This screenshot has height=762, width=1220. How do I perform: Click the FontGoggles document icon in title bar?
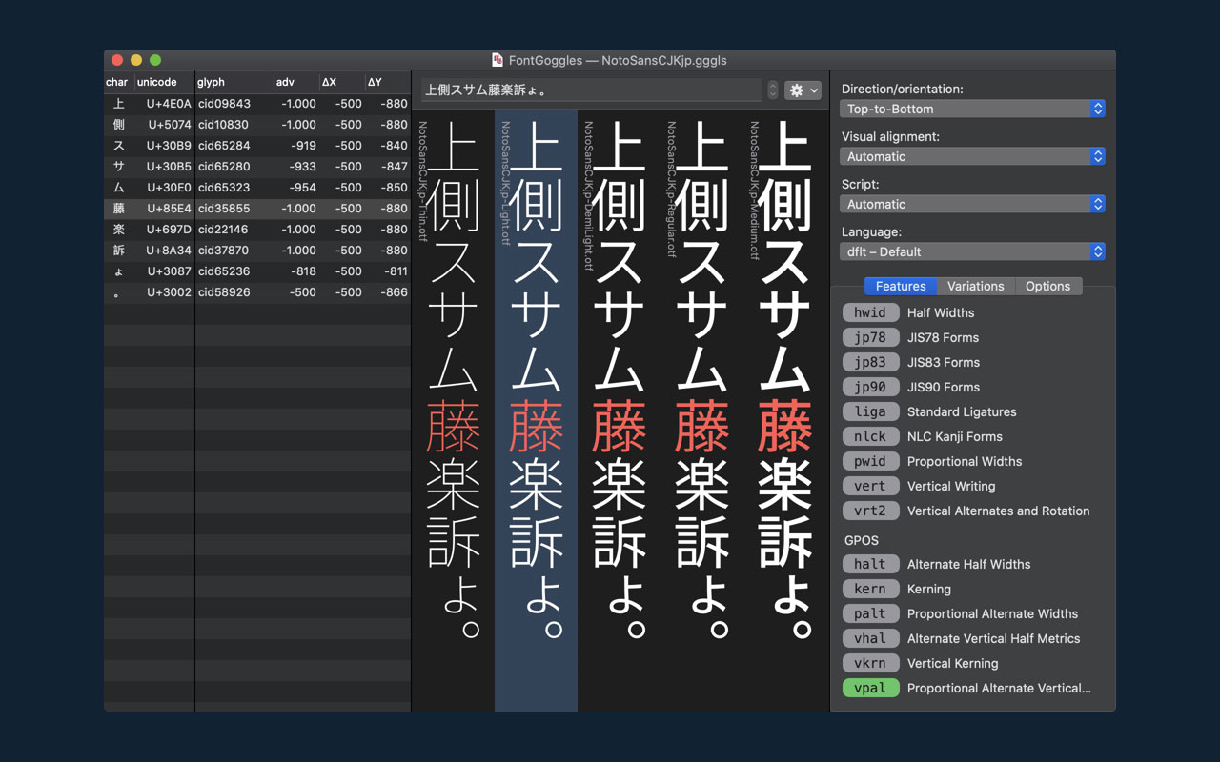498,60
